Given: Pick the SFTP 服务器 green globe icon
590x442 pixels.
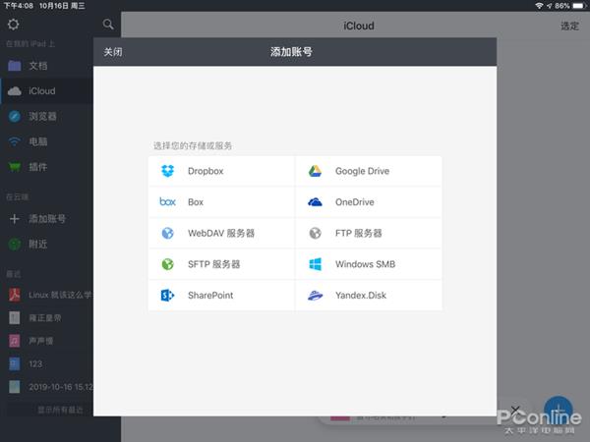Looking at the screenshot, I should point(167,264).
